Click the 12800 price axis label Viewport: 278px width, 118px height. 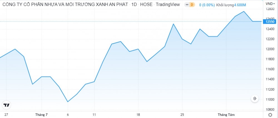270,9
